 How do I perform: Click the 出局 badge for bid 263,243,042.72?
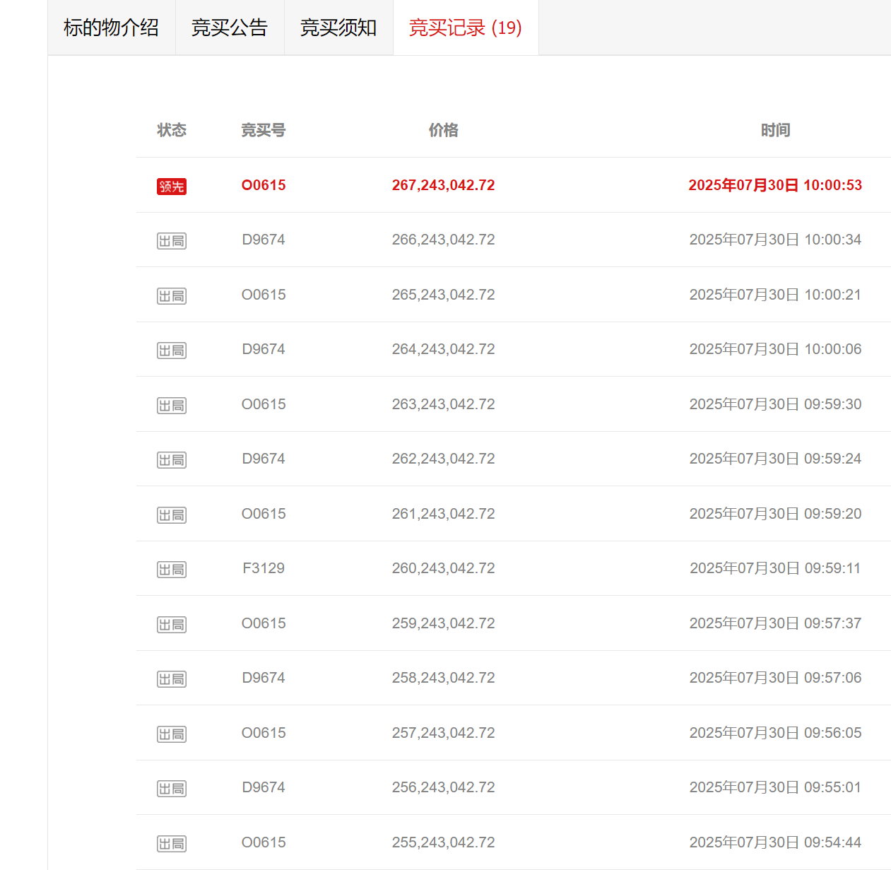tap(172, 406)
